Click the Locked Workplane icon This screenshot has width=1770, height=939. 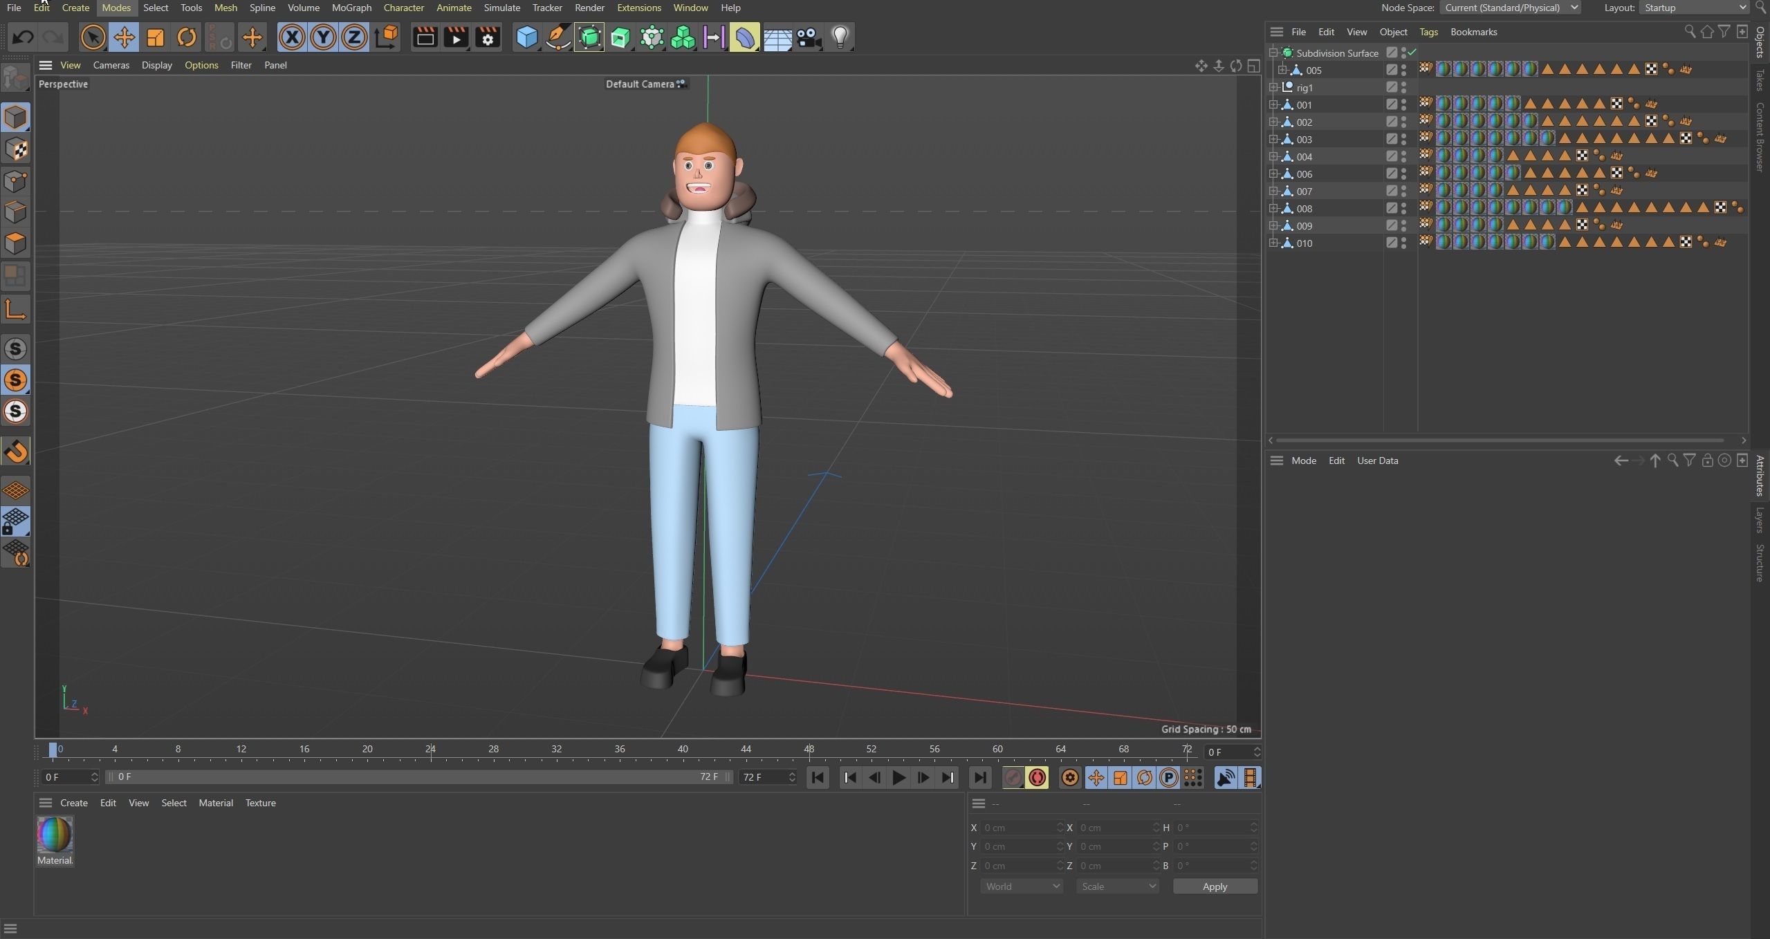pos(16,521)
